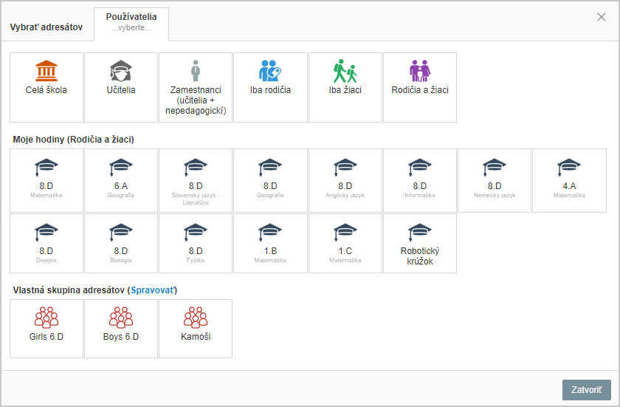Pick the 4.A Matematika class
The width and height of the screenshot is (620, 407).
coord(569,180)
